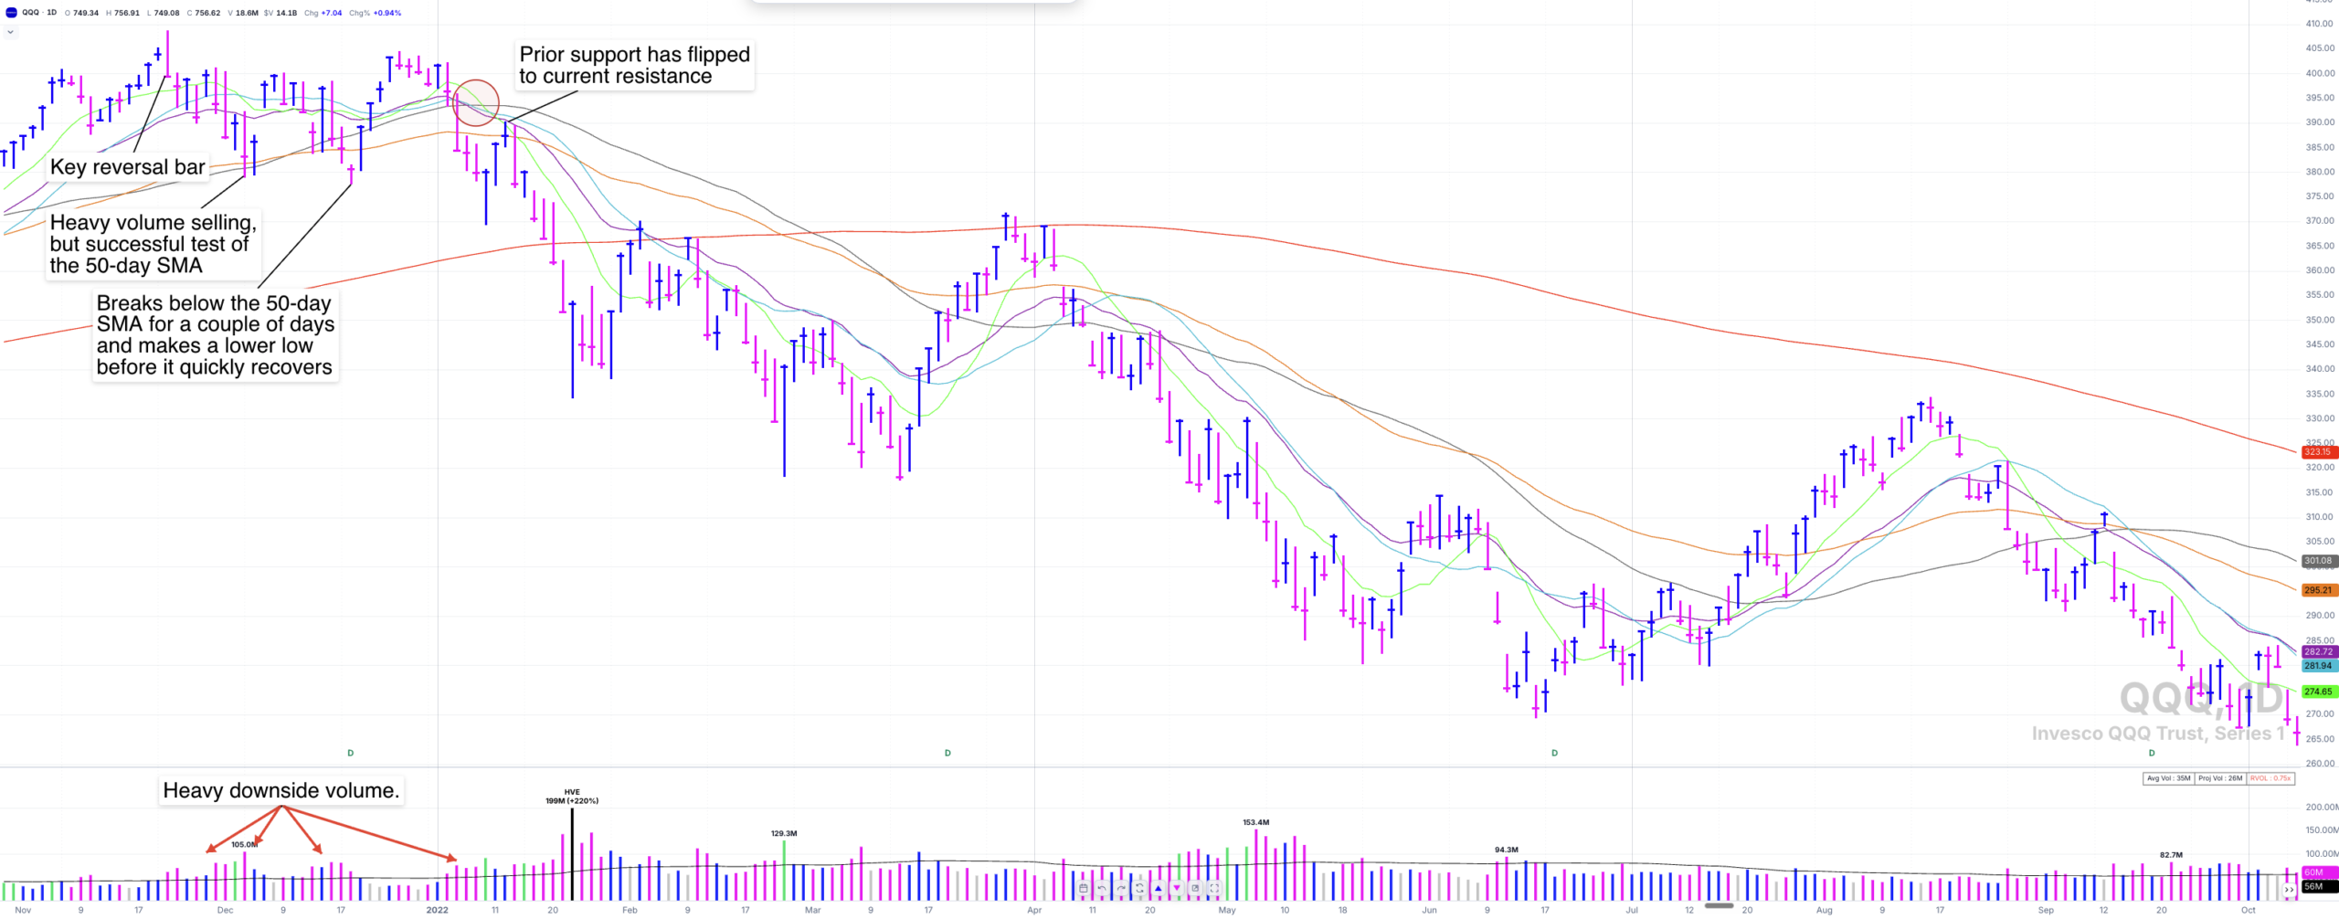Image resolution: width=2339 pixels, height=919 pixels.
Task: Click the RVOL : 0.75x cell
Action: (x=2270, y=779)
